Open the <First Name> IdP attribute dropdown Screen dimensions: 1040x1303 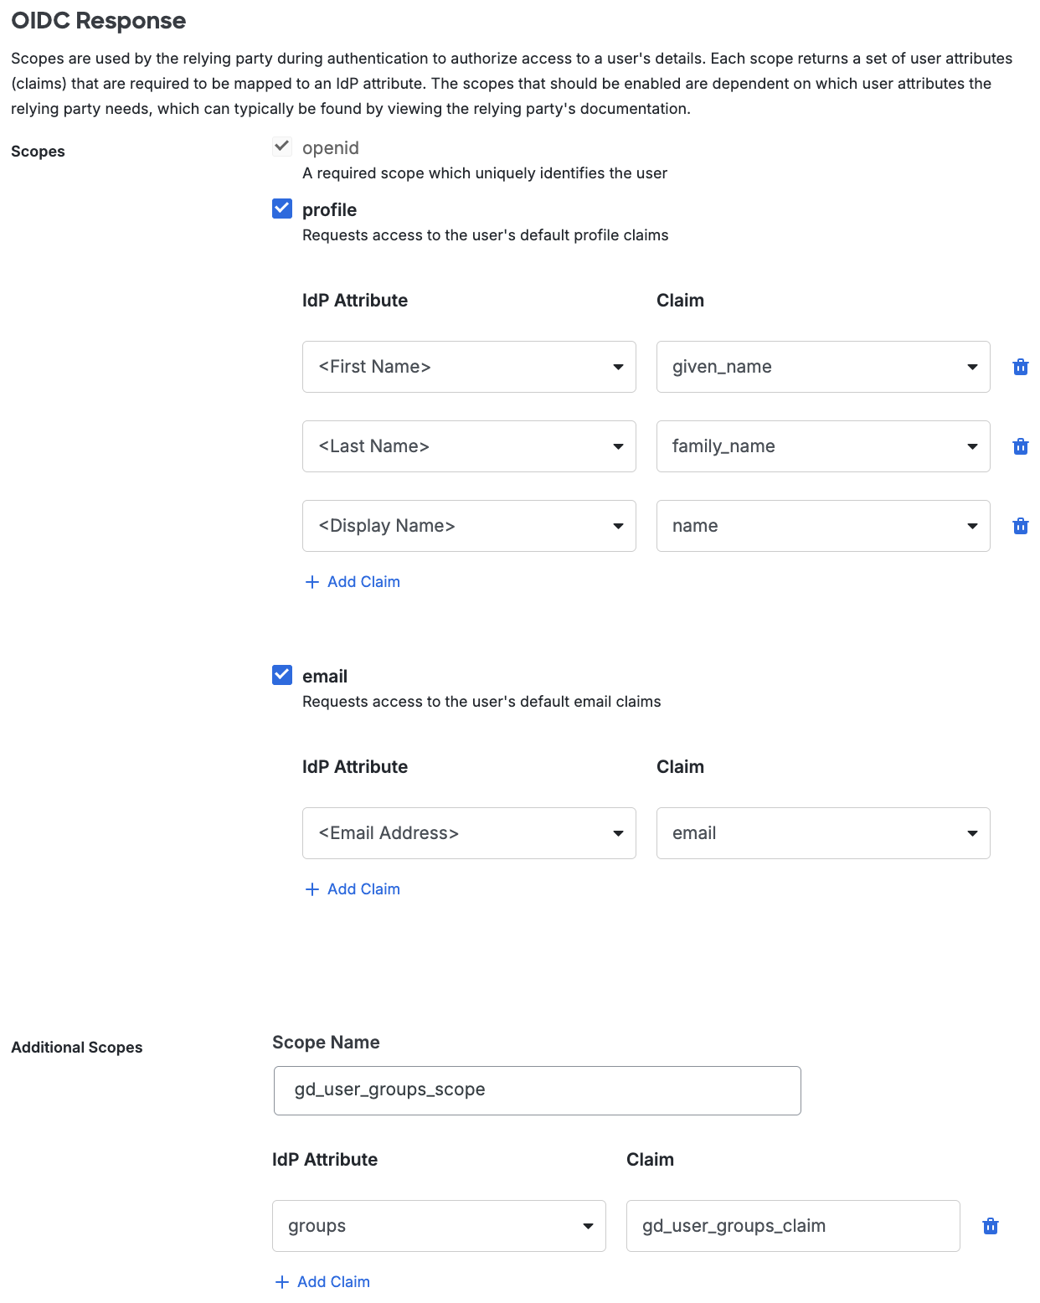click(619, 366)
